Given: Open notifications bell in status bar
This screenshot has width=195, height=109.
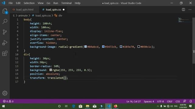Looking at the screenshot, I should tap(191, 101).
